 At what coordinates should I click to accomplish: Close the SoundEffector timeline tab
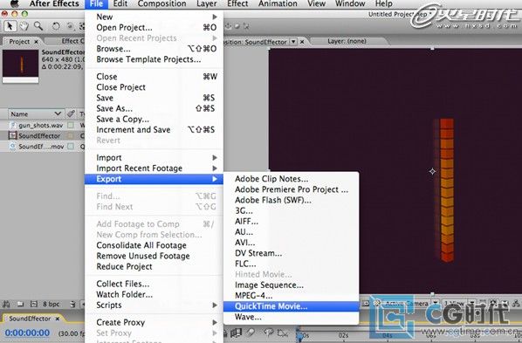pyautogui.click(x=58, y=319)
